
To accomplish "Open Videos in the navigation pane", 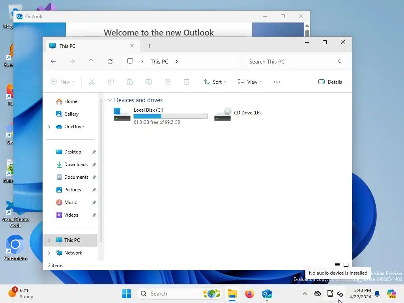I will 70,215.
